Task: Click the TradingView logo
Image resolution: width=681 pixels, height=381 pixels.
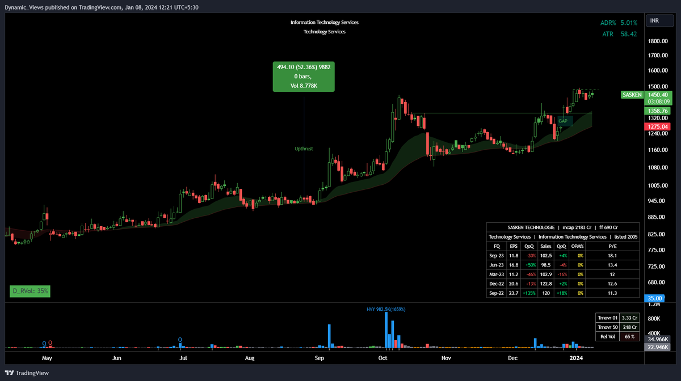Action: point(27,372)
